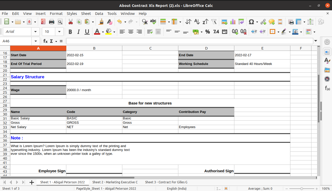The height and width of the screenshot is (191, 332).
Task: Click the Add Decimal Place icon
Action: point(235,32)
